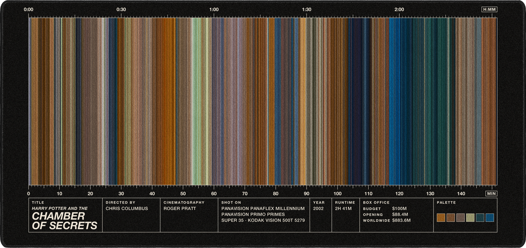Select the opening value "$88.4M"
This screenshot has width=526, height=248.
click(x=401, y=215)
